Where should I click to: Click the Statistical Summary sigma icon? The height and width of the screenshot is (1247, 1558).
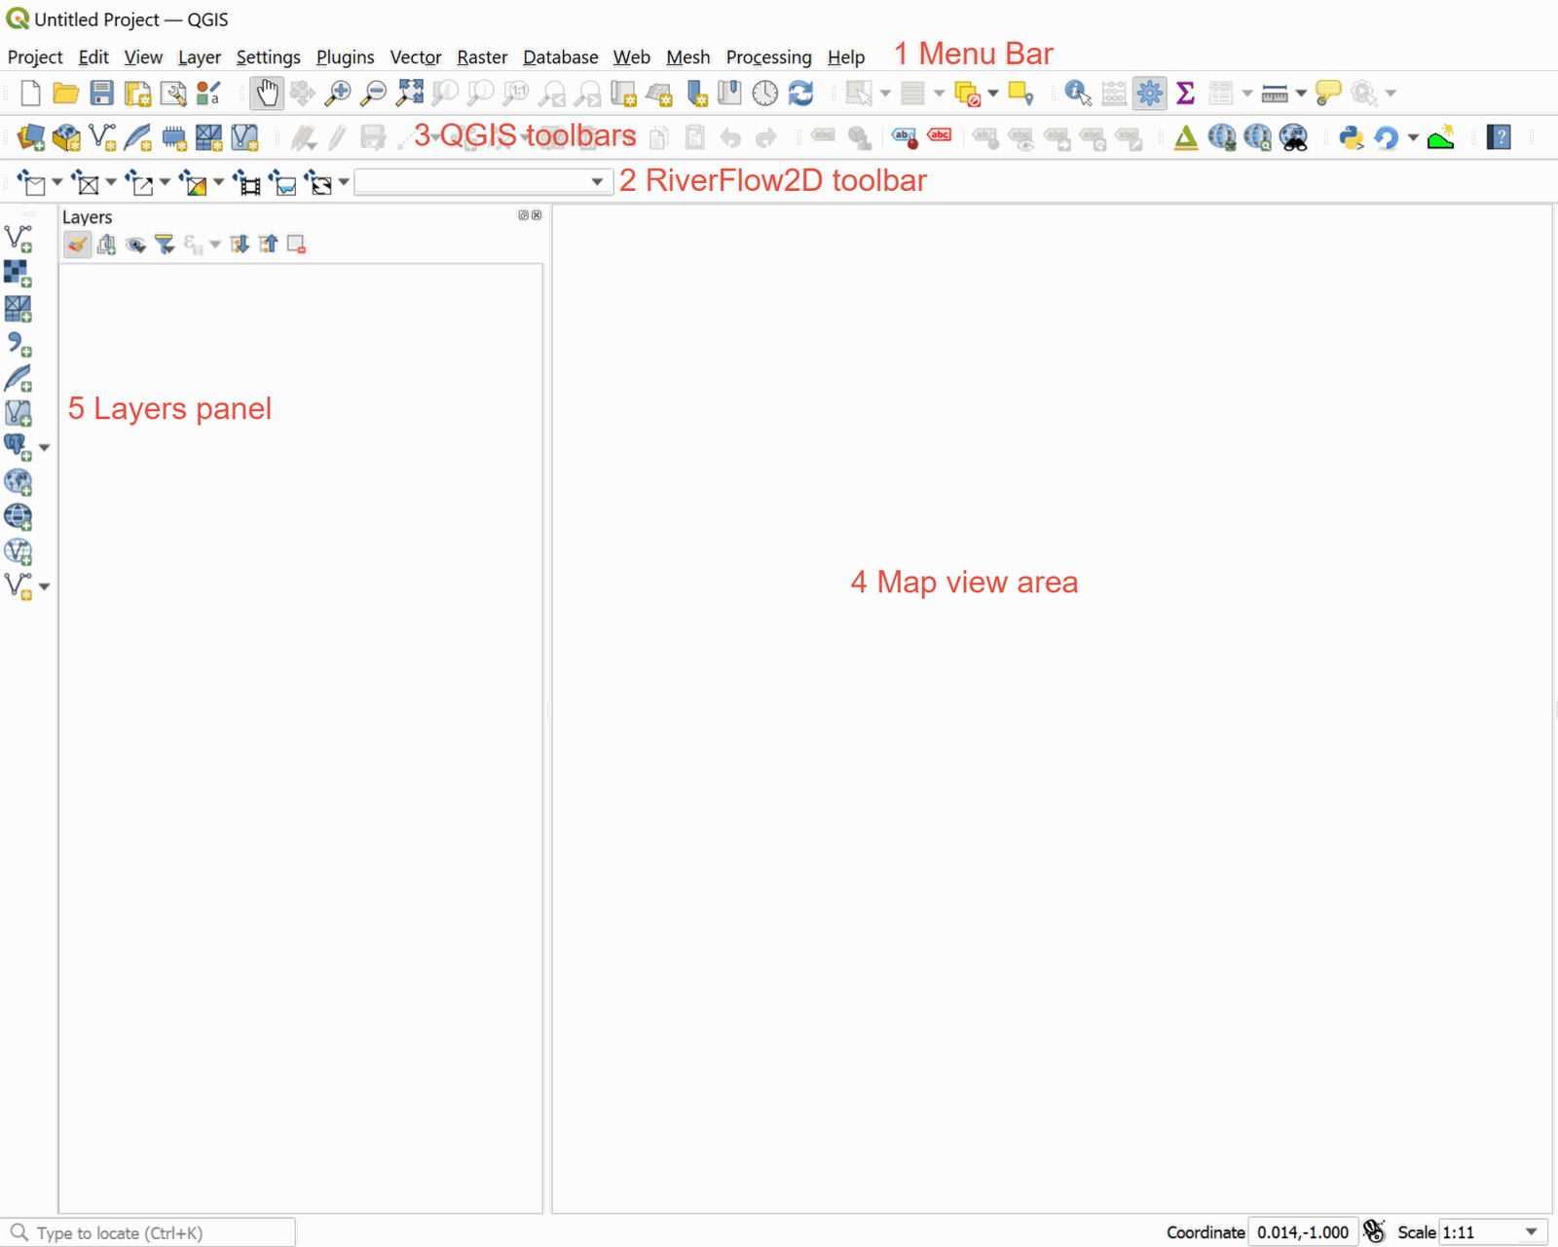coord(1185,94)
